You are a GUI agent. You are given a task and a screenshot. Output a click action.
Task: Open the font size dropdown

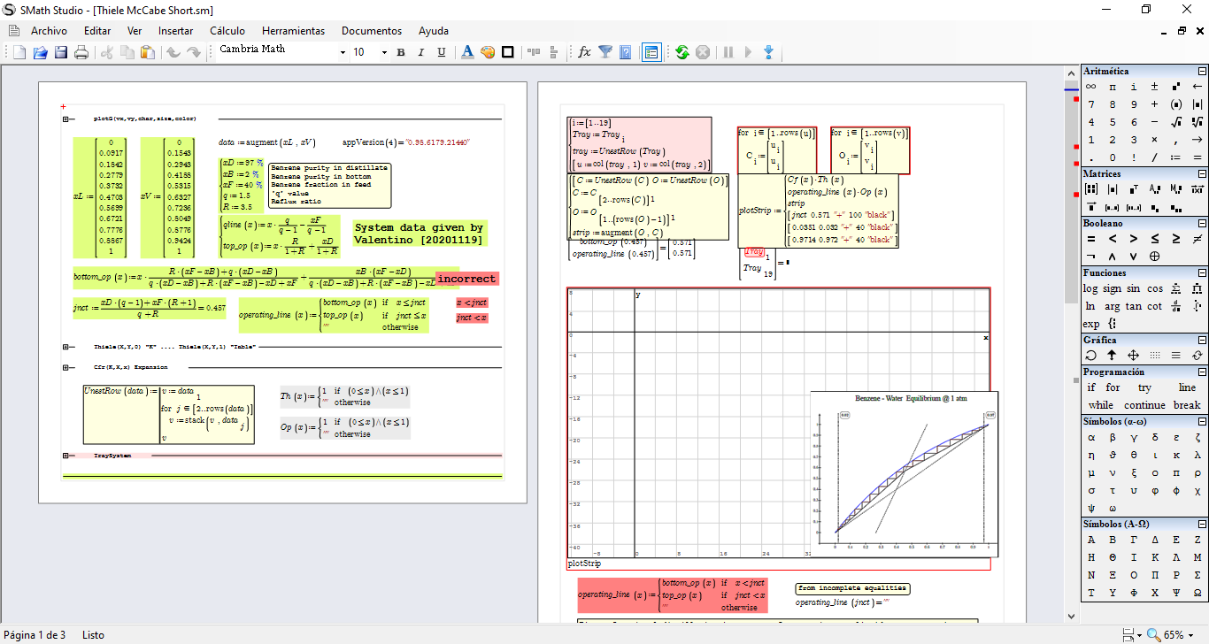tap(384, 53)
